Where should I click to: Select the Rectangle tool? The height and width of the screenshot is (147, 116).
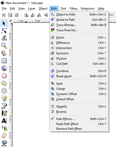[x=4, y=61]
